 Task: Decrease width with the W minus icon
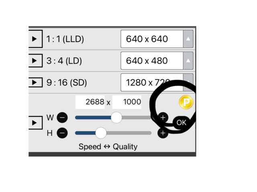[x=62, y=118]
